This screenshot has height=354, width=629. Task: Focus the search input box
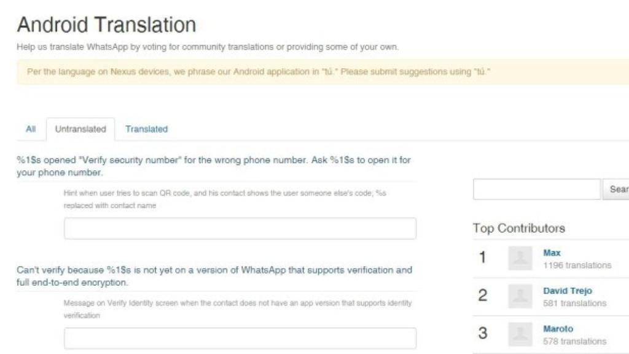[x=536, y=189]
